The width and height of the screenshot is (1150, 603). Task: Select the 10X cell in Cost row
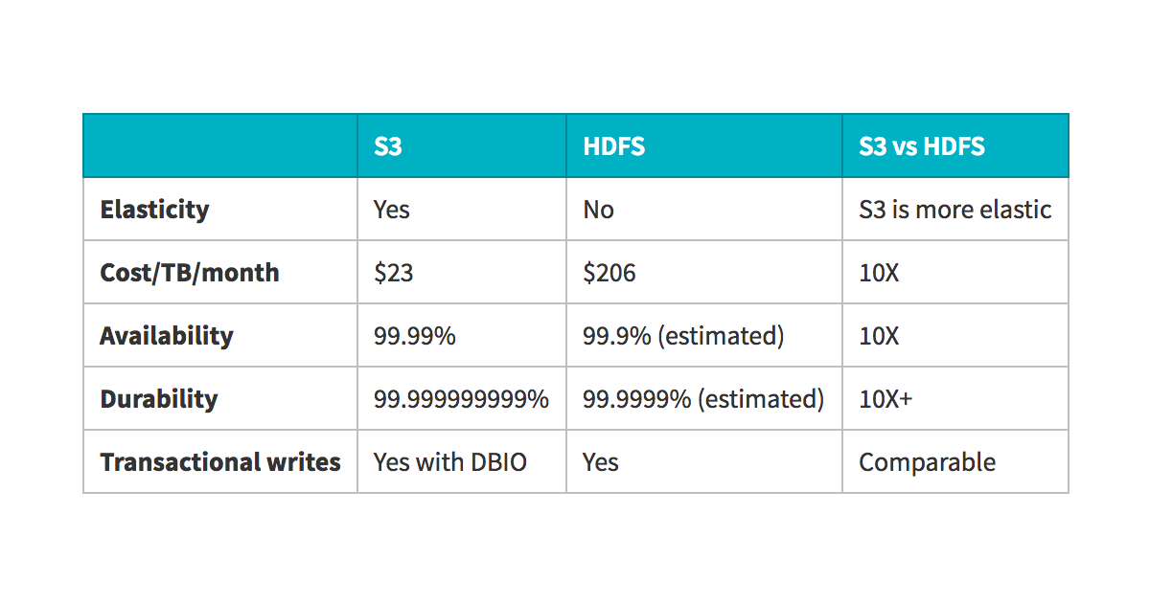pyautogui.click(x=879, y=273)
